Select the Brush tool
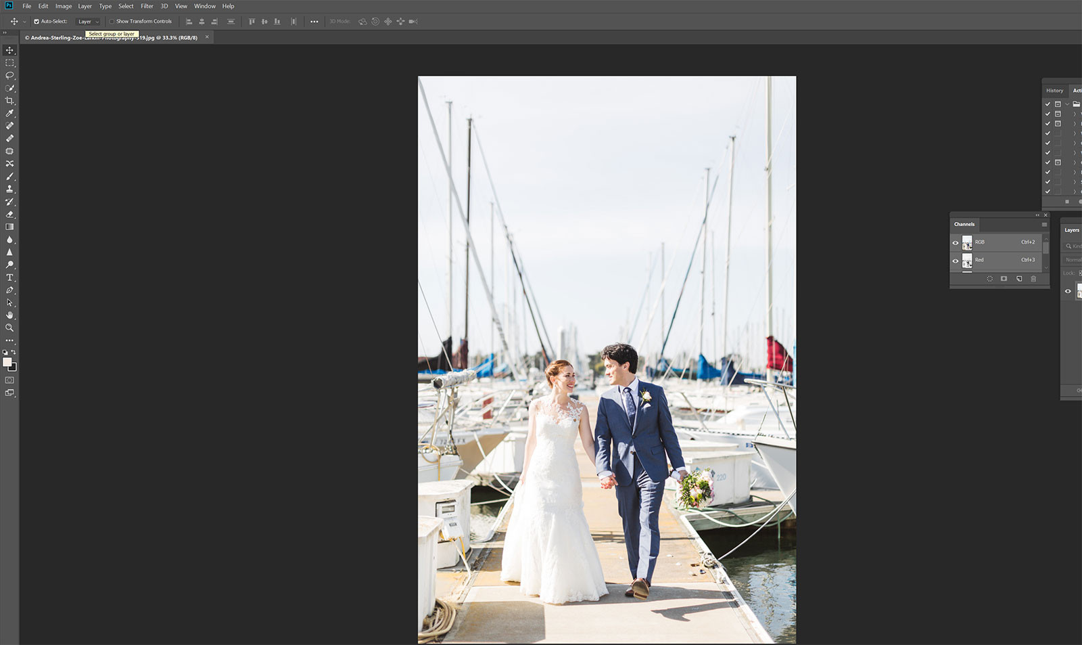The width and height of the screenshot is (1082, 645). click(x=9, y=176)
